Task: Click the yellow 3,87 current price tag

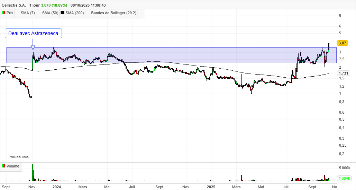Action: (x=343, y=43)
